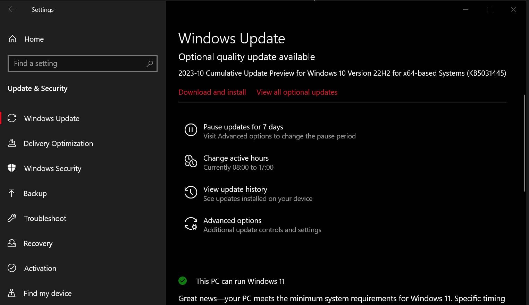Select the Change active hours clock icon
This screenshot has height=305, width=529.
coord(191,161)
